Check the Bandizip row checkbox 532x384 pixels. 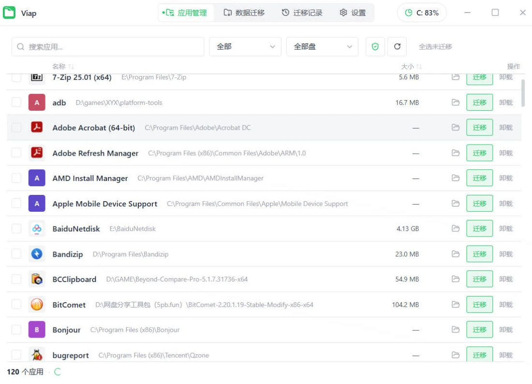pos(16,254)
